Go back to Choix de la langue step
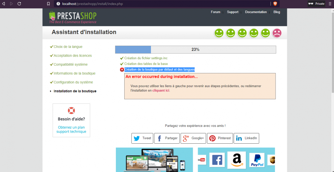Image resolution: width=334 pixels, height=172 pixels. coord(68,47)
